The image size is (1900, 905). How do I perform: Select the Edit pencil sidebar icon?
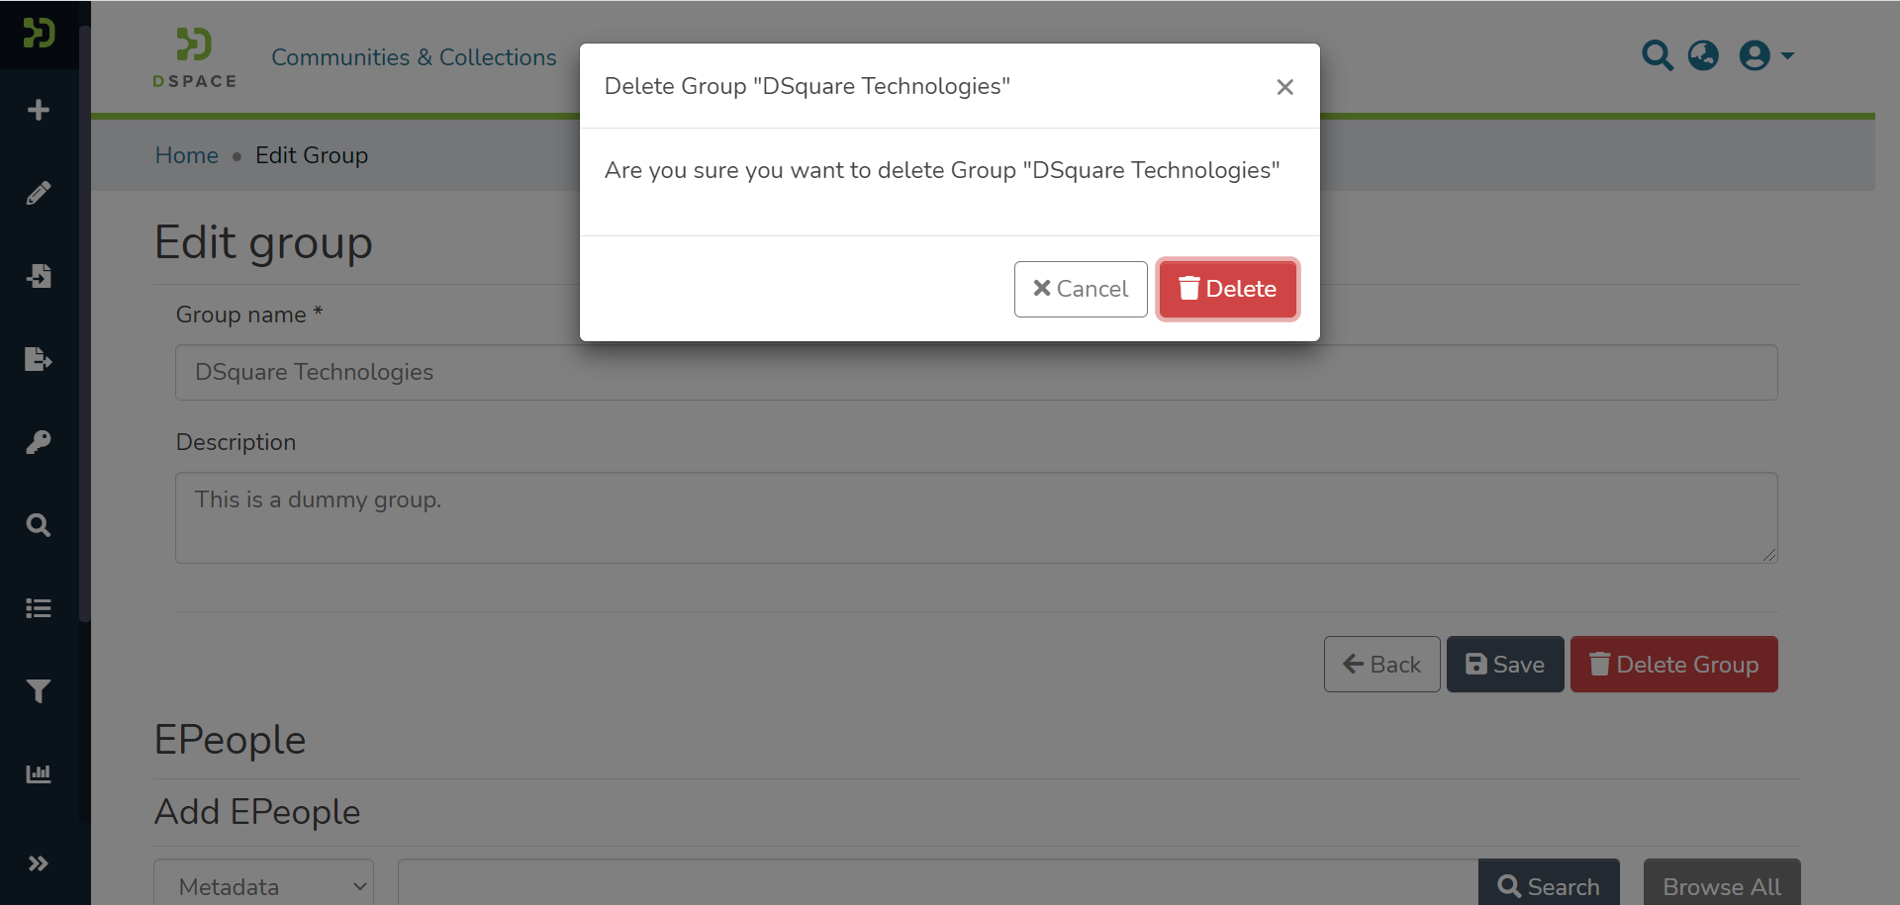pyautogui.click(x=39, y=193)
